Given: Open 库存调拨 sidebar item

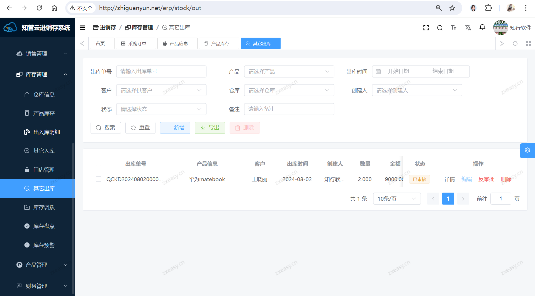Looking at the screenshot, I should tap(37, 207).
